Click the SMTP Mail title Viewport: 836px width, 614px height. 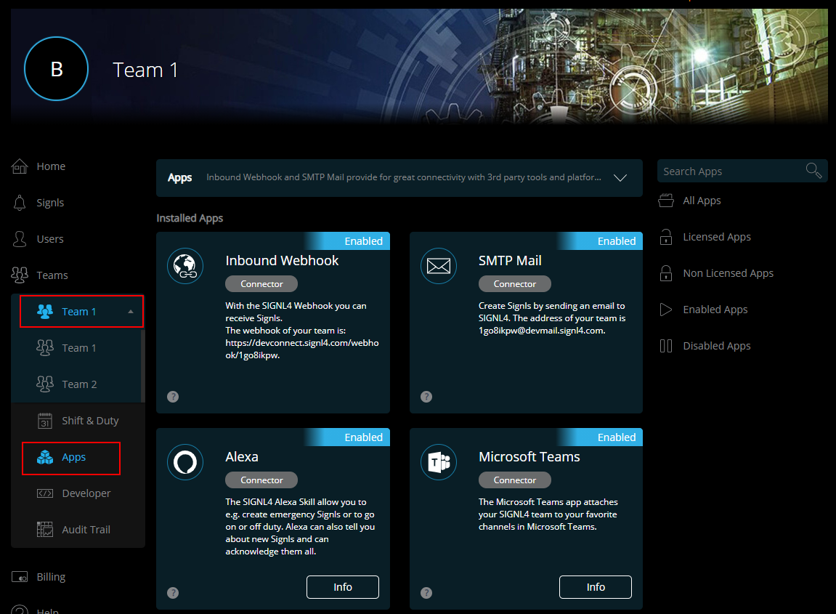(510, 260)
